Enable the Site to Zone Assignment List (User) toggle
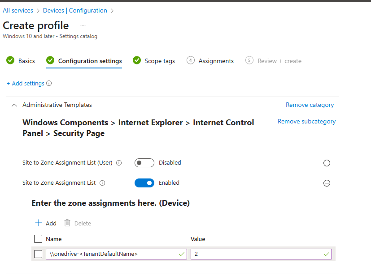 pyautogui.click(x=144, y=163)
